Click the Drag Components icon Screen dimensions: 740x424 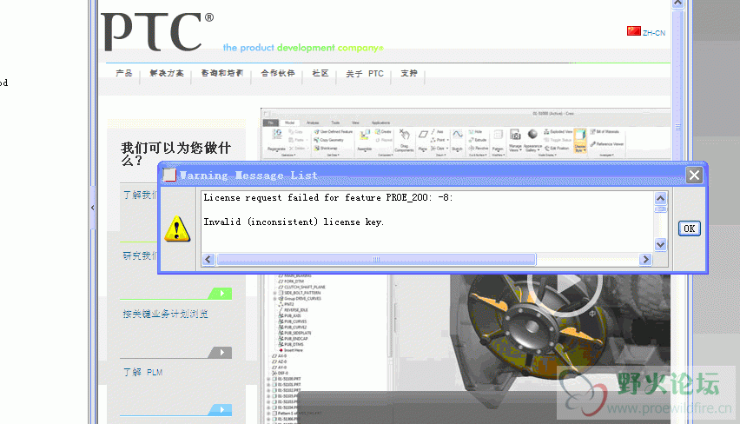(404, 134)
